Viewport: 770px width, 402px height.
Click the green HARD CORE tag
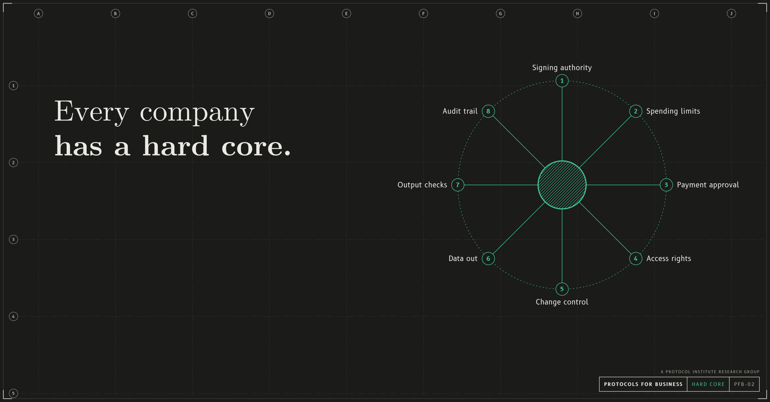pyautogui.click(x=708, y=384)
